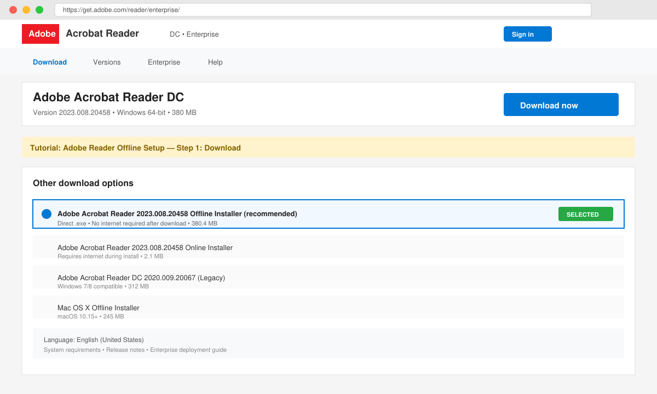Image resolution: width=657 pixels, height=394 pixels.
Task: Click the green SELECTED badge
Action: (586, 214)
